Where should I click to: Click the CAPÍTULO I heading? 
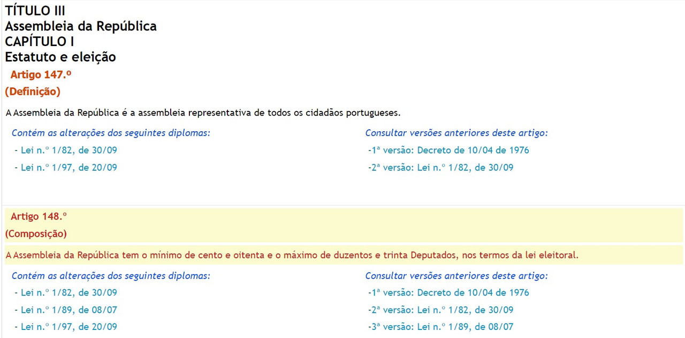(40, 41)
